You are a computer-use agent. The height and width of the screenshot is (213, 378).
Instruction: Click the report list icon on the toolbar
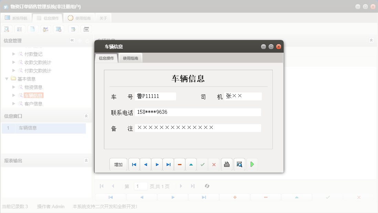click(20, 29)
